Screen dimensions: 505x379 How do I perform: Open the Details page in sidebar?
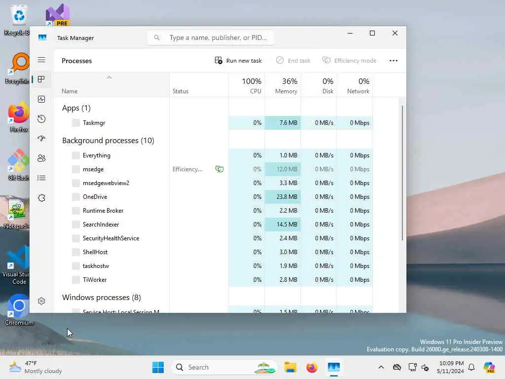coord(41,178)
